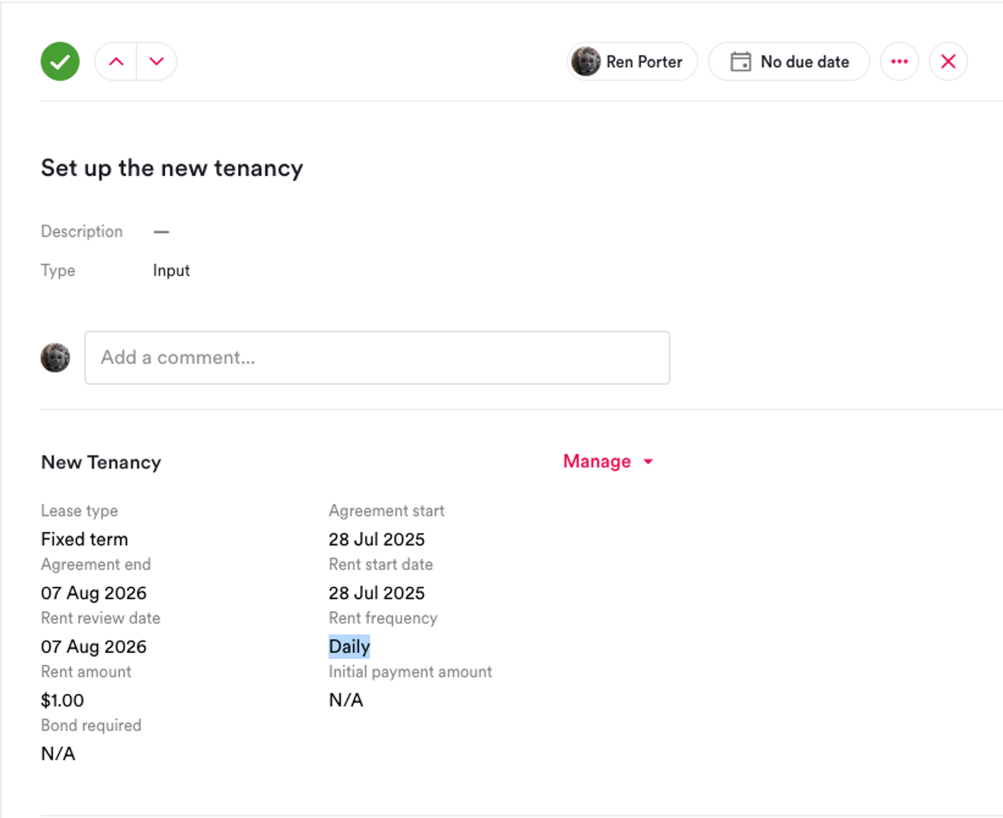This screenshot has height=818, width=1003.
Task: Expand the Manage dropdown
Action: pyautogui.click(x=608, y=461)
